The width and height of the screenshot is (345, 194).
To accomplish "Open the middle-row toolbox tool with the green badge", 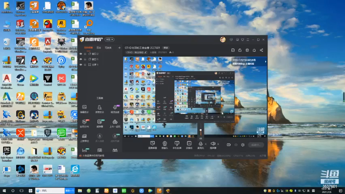I will pos(100,123).
